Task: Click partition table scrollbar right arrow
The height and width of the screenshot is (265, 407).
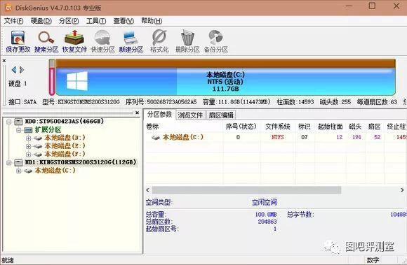Action: (x=402, y=190)
